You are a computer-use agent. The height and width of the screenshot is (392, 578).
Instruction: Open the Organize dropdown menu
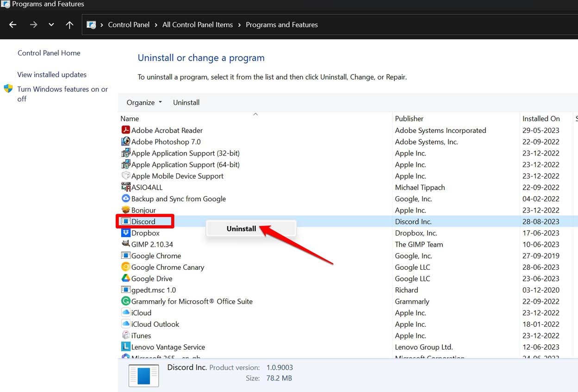tap(143, 102)
